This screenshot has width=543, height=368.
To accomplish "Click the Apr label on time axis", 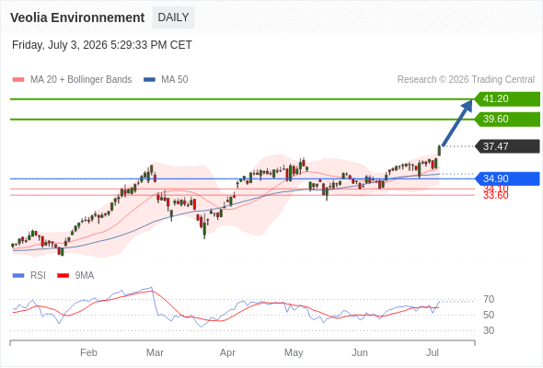I will tap(227, 352).
